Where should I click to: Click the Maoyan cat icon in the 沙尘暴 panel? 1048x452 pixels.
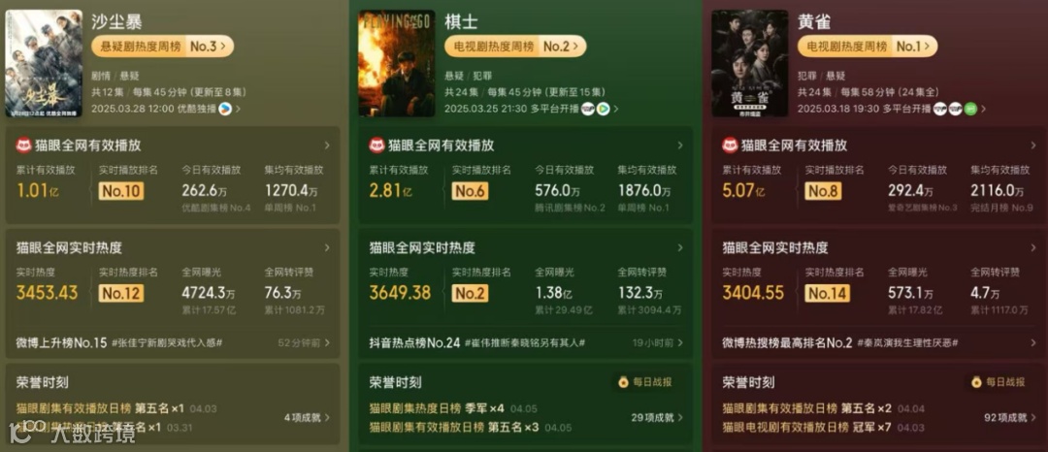coord(24,145)
